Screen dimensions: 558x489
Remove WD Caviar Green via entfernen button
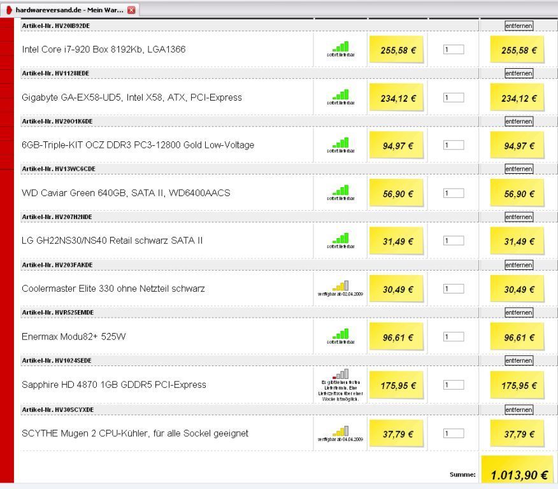click(x=519, y=169)
